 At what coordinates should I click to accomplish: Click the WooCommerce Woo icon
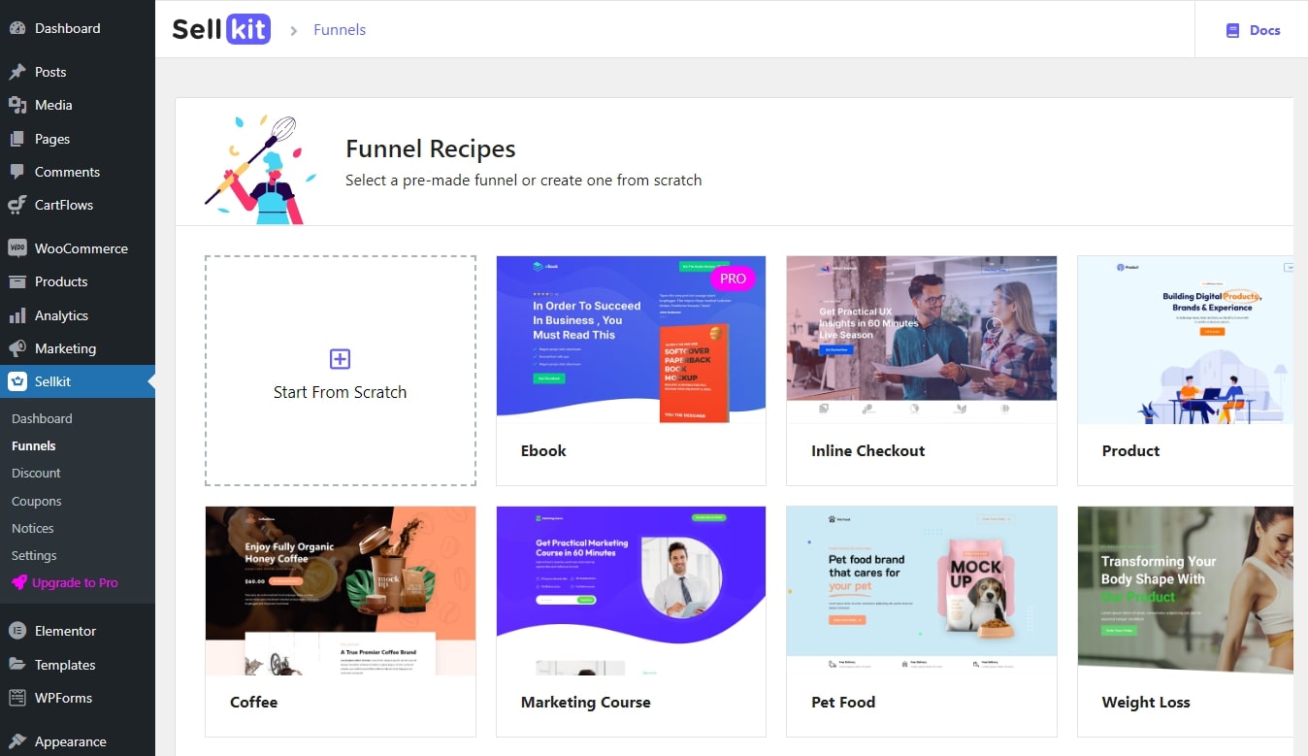click(x=17, y=248)
